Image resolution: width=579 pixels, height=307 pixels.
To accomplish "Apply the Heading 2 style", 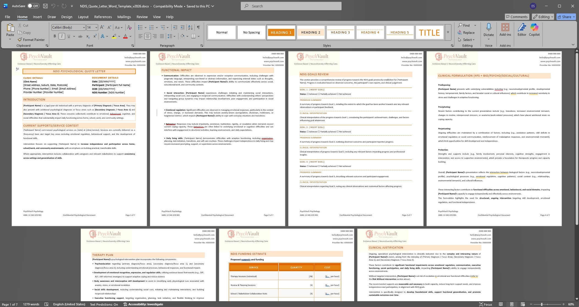I will click(310, 32).
